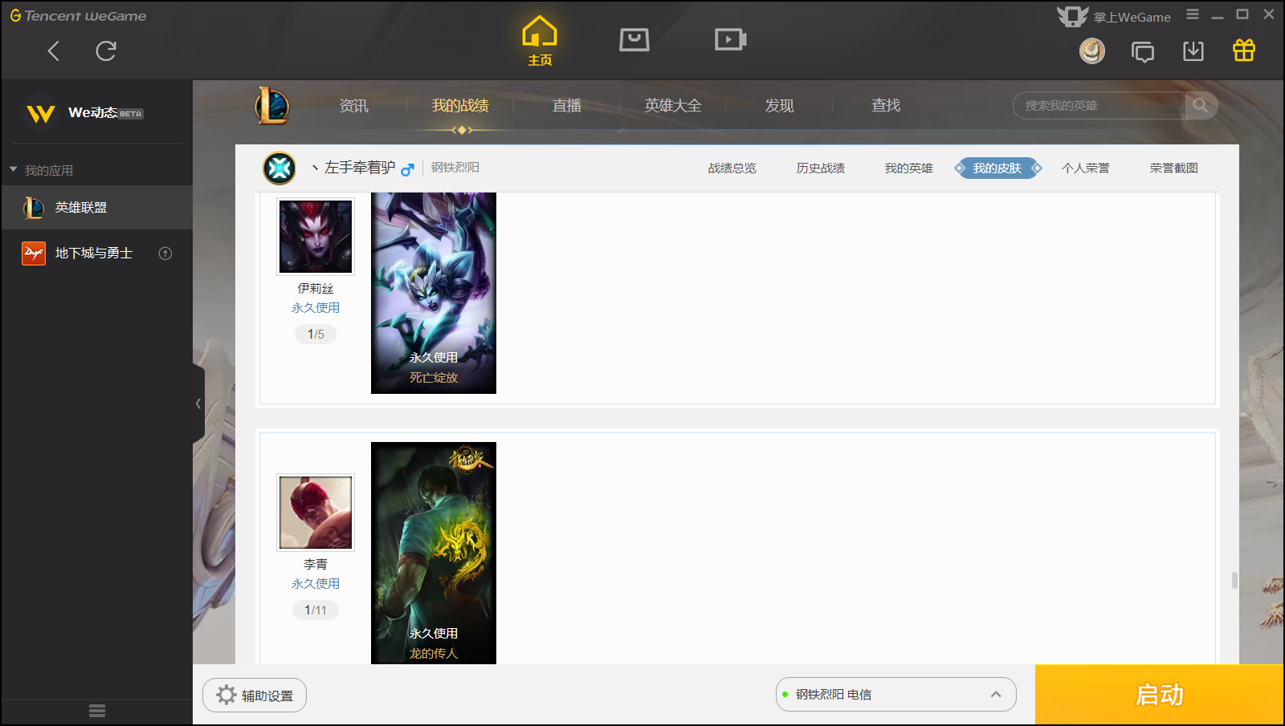Open the chat messages icon

click(x=1143, y=51)
